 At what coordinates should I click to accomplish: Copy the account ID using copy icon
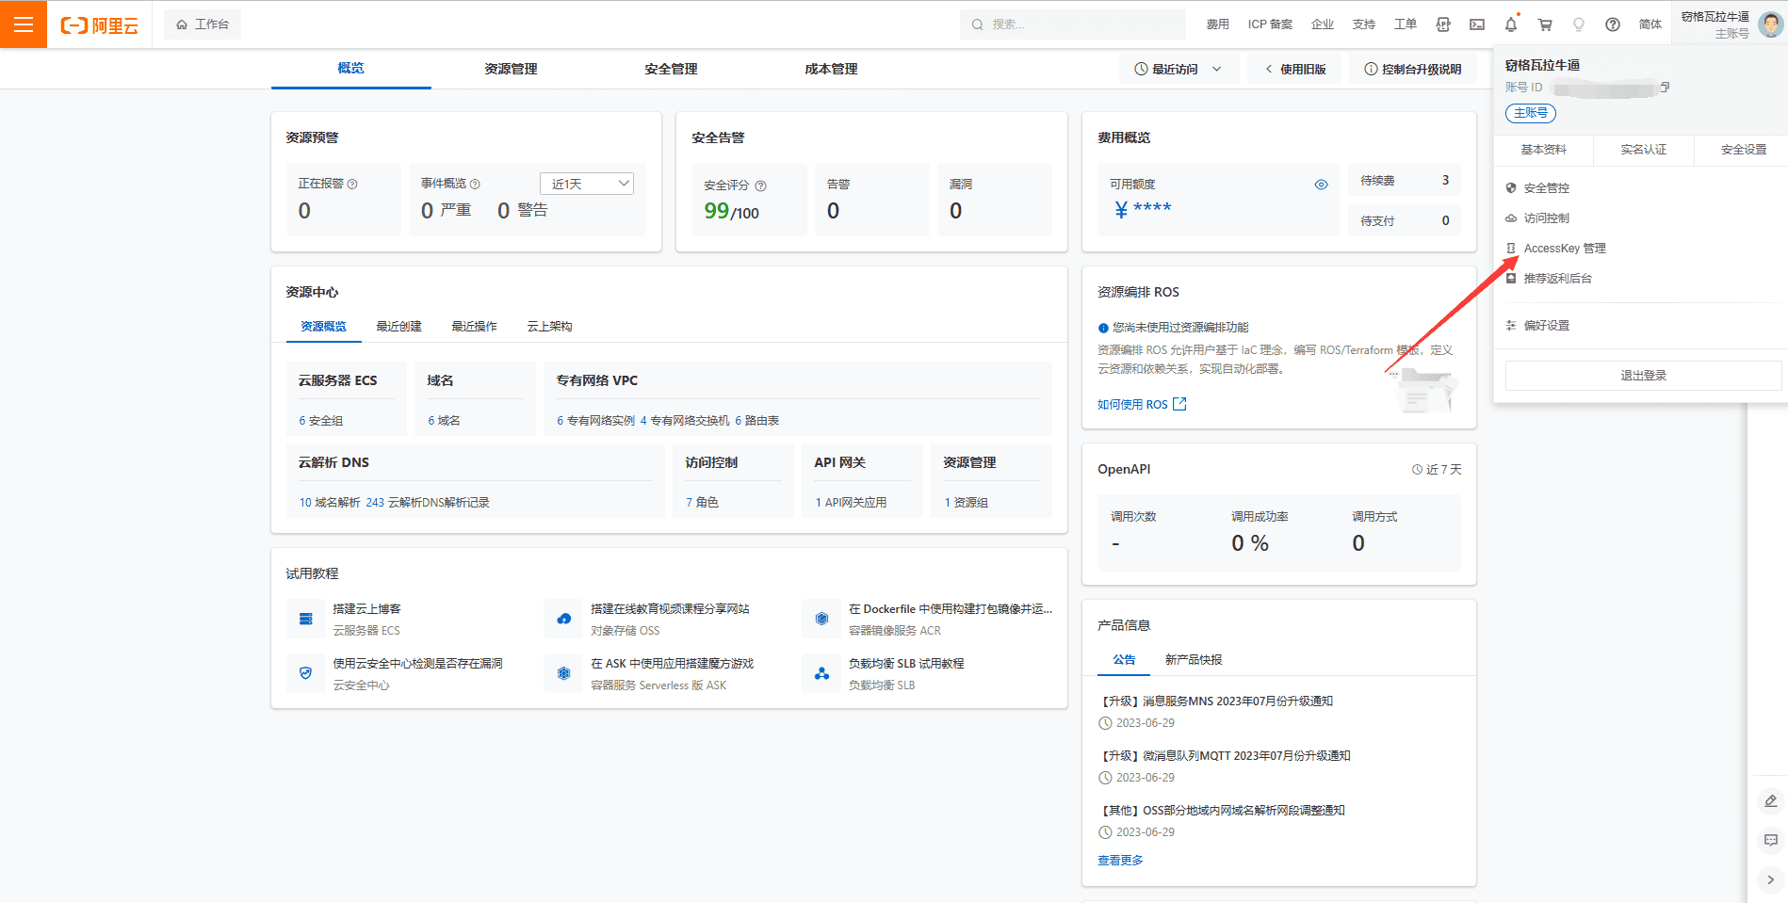point(1666,87)
